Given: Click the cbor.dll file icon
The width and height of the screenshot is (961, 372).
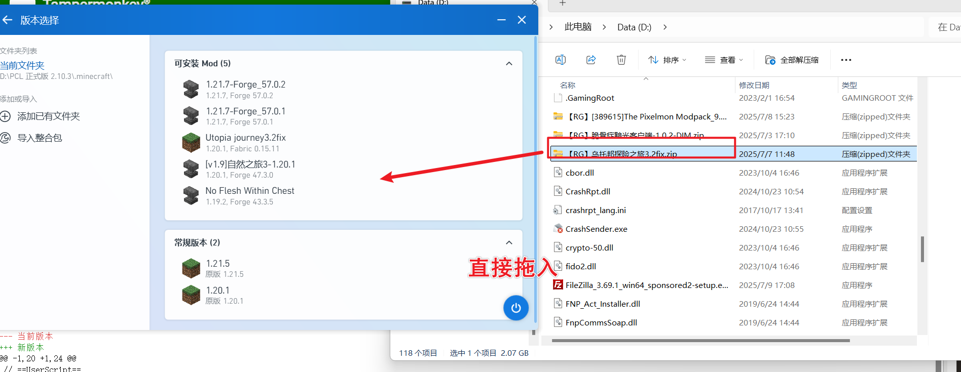Looking at the screenshot, I should [x=558, y=173].
